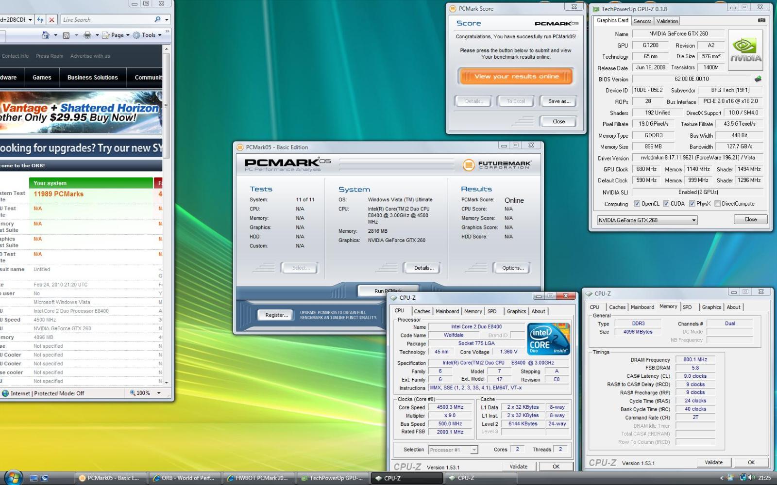
Task: Click Business Solutions in website navigation
Action: pyautogui.click(x=92, y=78)
